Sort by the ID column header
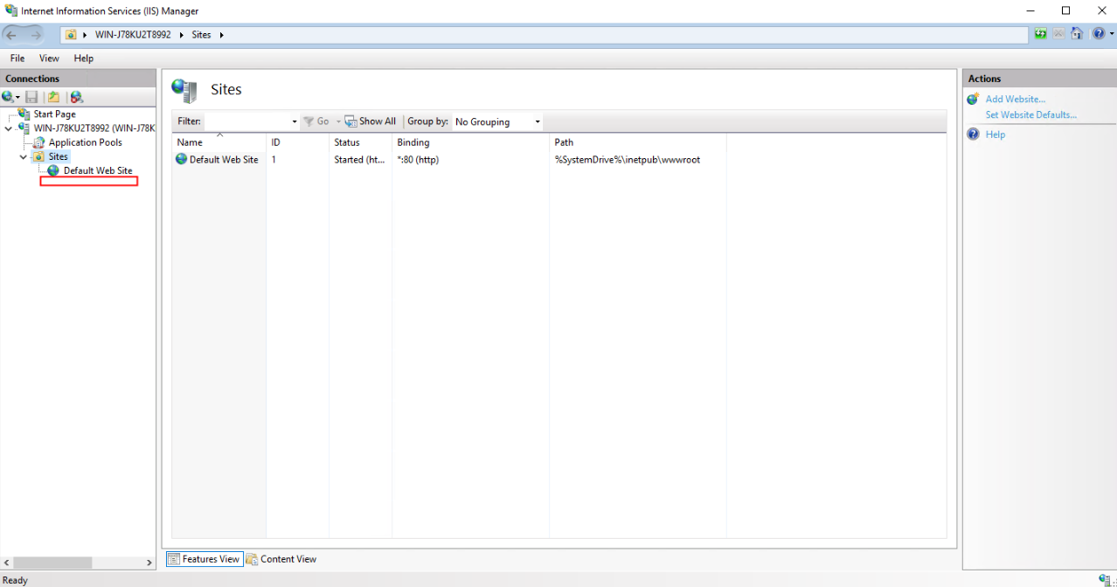 click(x=297, y=142)
